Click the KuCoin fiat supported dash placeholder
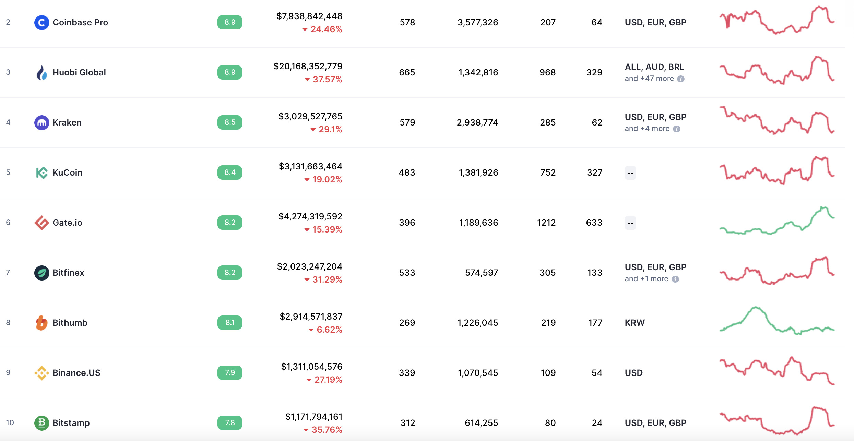 coord(630,173)
